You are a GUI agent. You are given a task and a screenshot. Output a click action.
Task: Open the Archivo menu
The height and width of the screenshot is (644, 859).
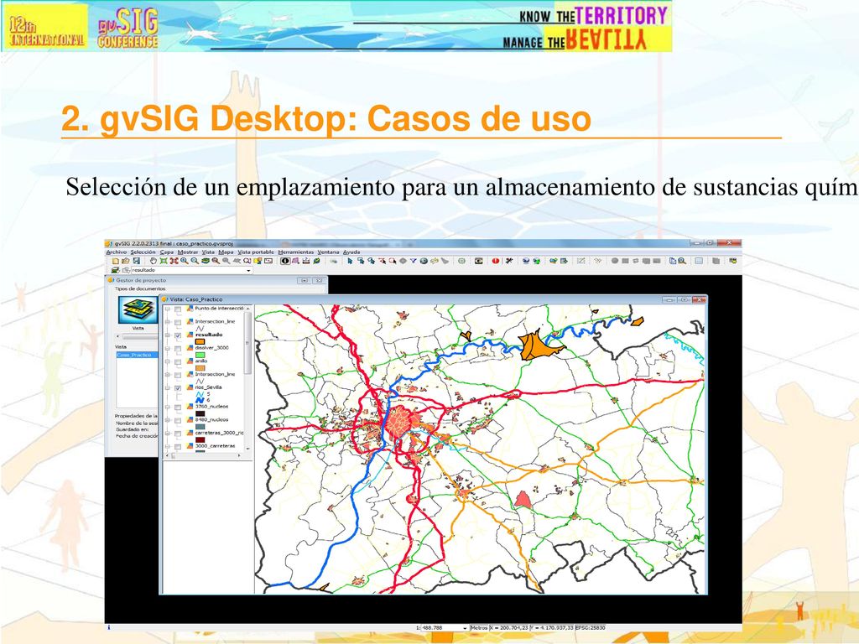(116, 252)
